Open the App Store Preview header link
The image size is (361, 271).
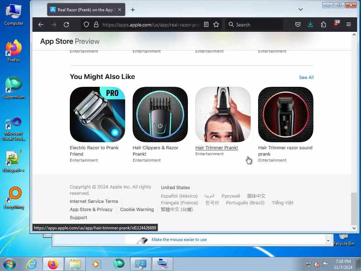[x=70, y=41]
